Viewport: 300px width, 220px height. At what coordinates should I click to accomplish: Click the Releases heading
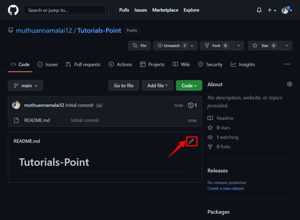[x=218, y=171]
